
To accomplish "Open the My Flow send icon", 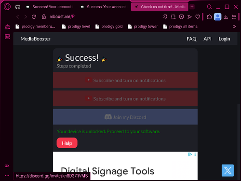I will [189, 17].
